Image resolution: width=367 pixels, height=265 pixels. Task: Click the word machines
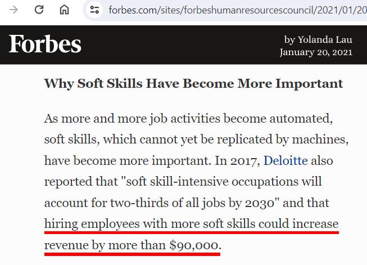point(319,140)
